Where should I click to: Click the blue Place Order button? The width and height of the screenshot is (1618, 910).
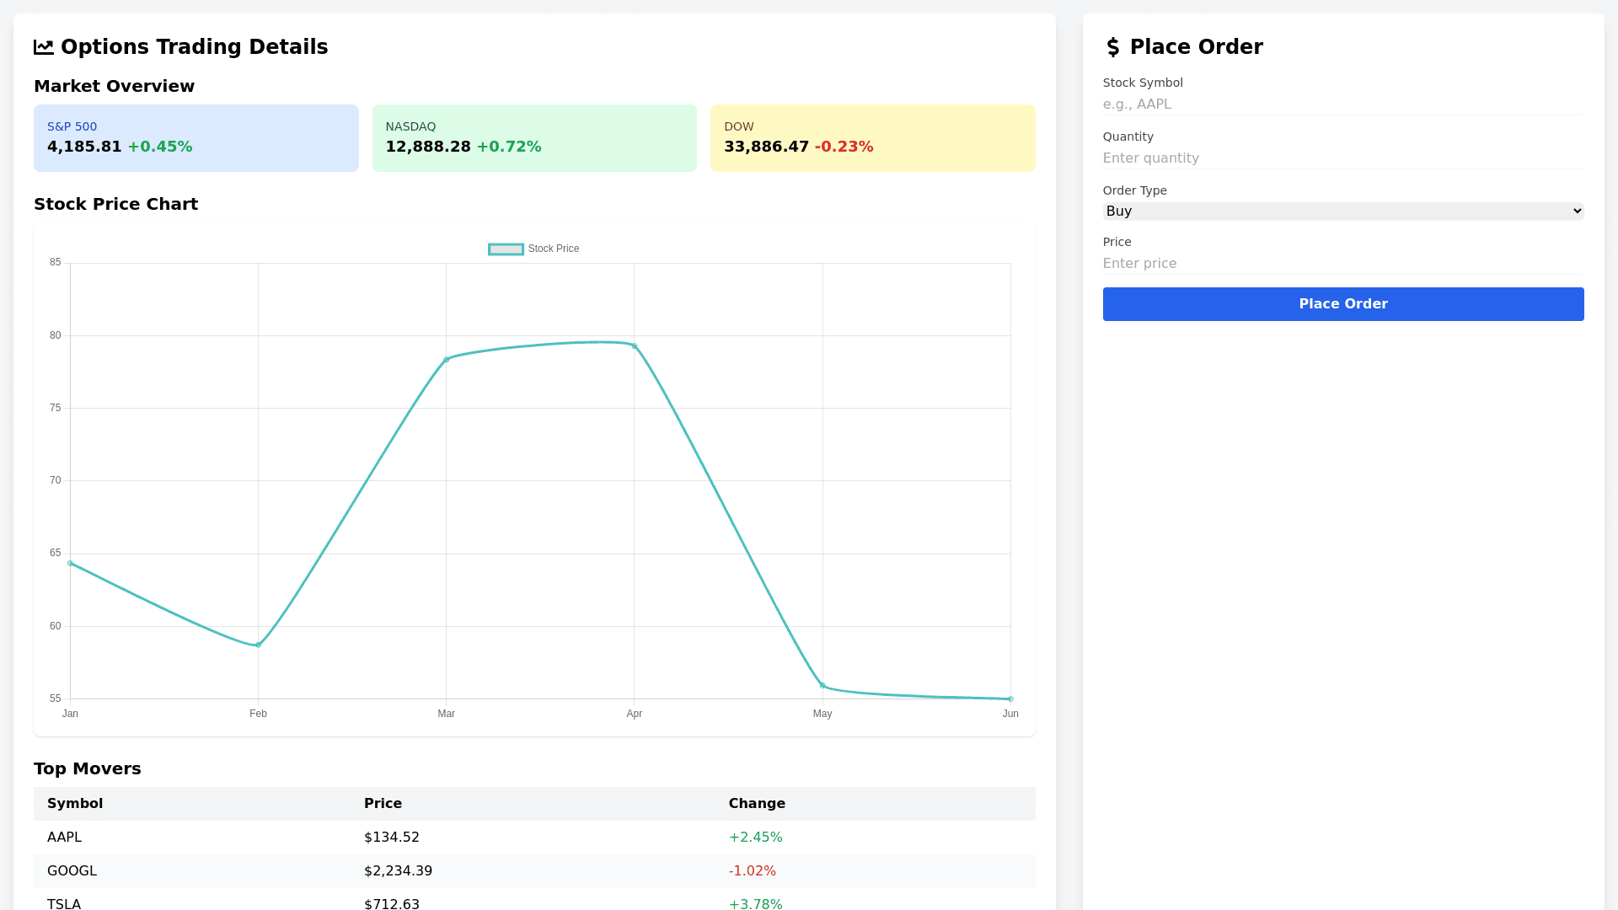coord(1342,304)
